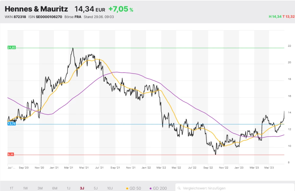Switch chart to 1W range
The height and width of the screenshot is (191, 295).
click(x=25, y=188)
